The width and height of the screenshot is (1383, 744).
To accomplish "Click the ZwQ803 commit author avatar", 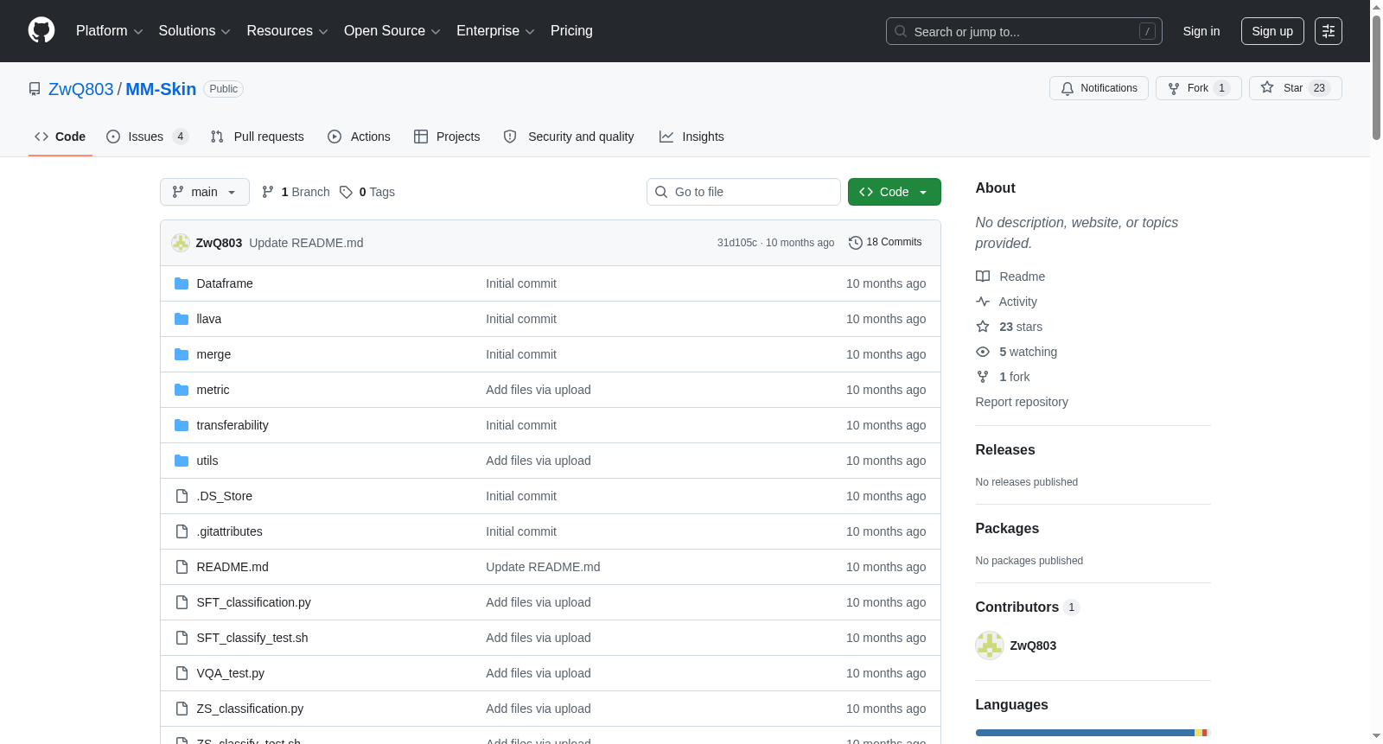I will 181,243.
